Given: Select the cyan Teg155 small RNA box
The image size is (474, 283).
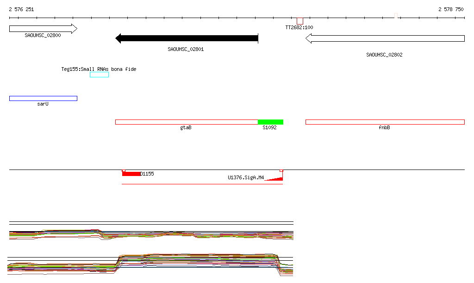Looking at the screenshot, I should click(x=99, y=75).
